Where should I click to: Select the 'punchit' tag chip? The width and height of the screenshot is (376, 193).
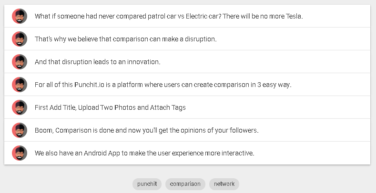pos(147,184)
